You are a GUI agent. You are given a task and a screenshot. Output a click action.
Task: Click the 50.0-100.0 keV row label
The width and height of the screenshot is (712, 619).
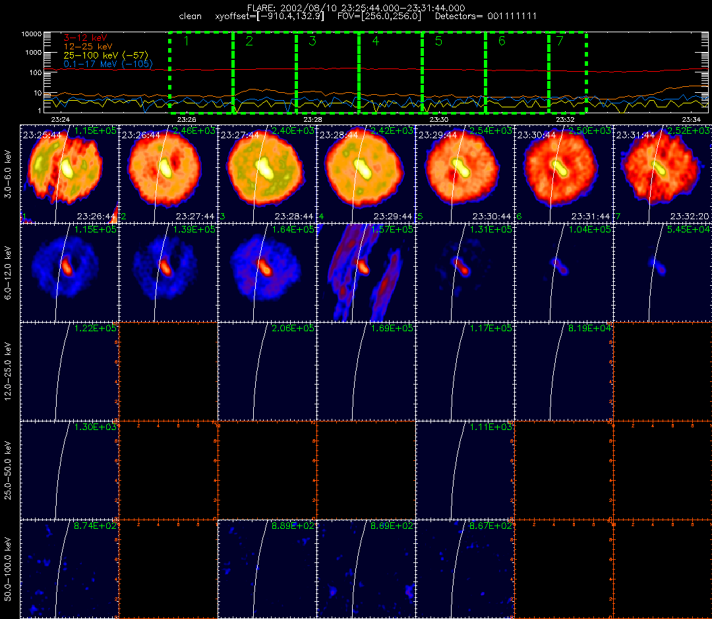(8, 570)
